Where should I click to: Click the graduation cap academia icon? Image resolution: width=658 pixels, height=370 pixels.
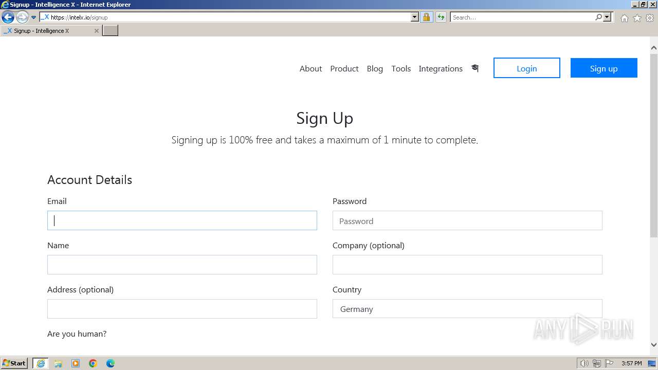475,68
